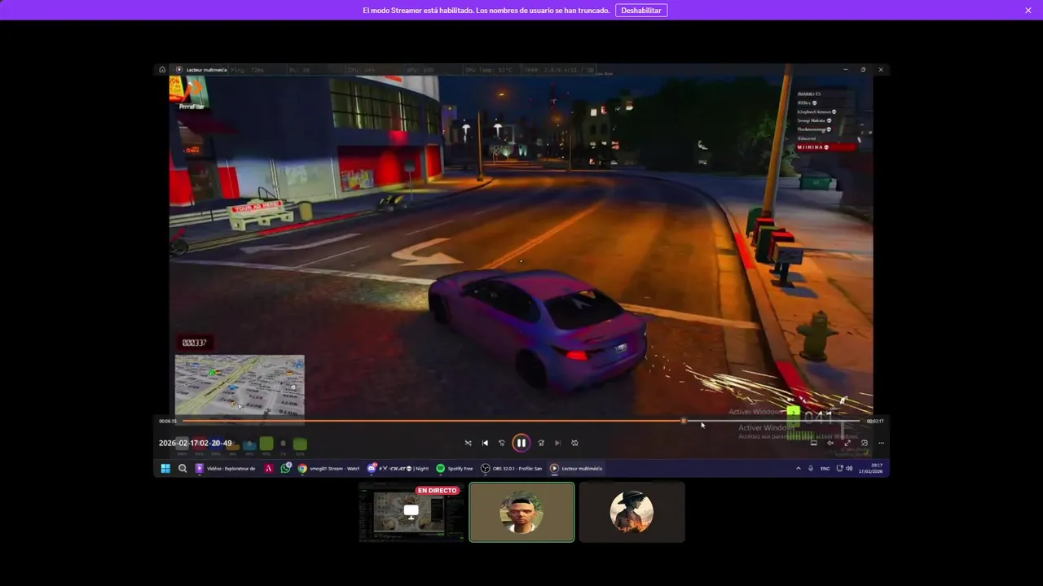Screen dimensions: 1043x586
Task: Toggle captions icon in media player
Action: [x=813, y=443]
